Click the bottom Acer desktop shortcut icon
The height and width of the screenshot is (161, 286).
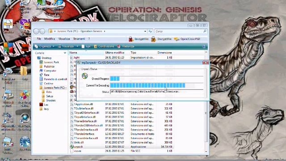25,142
